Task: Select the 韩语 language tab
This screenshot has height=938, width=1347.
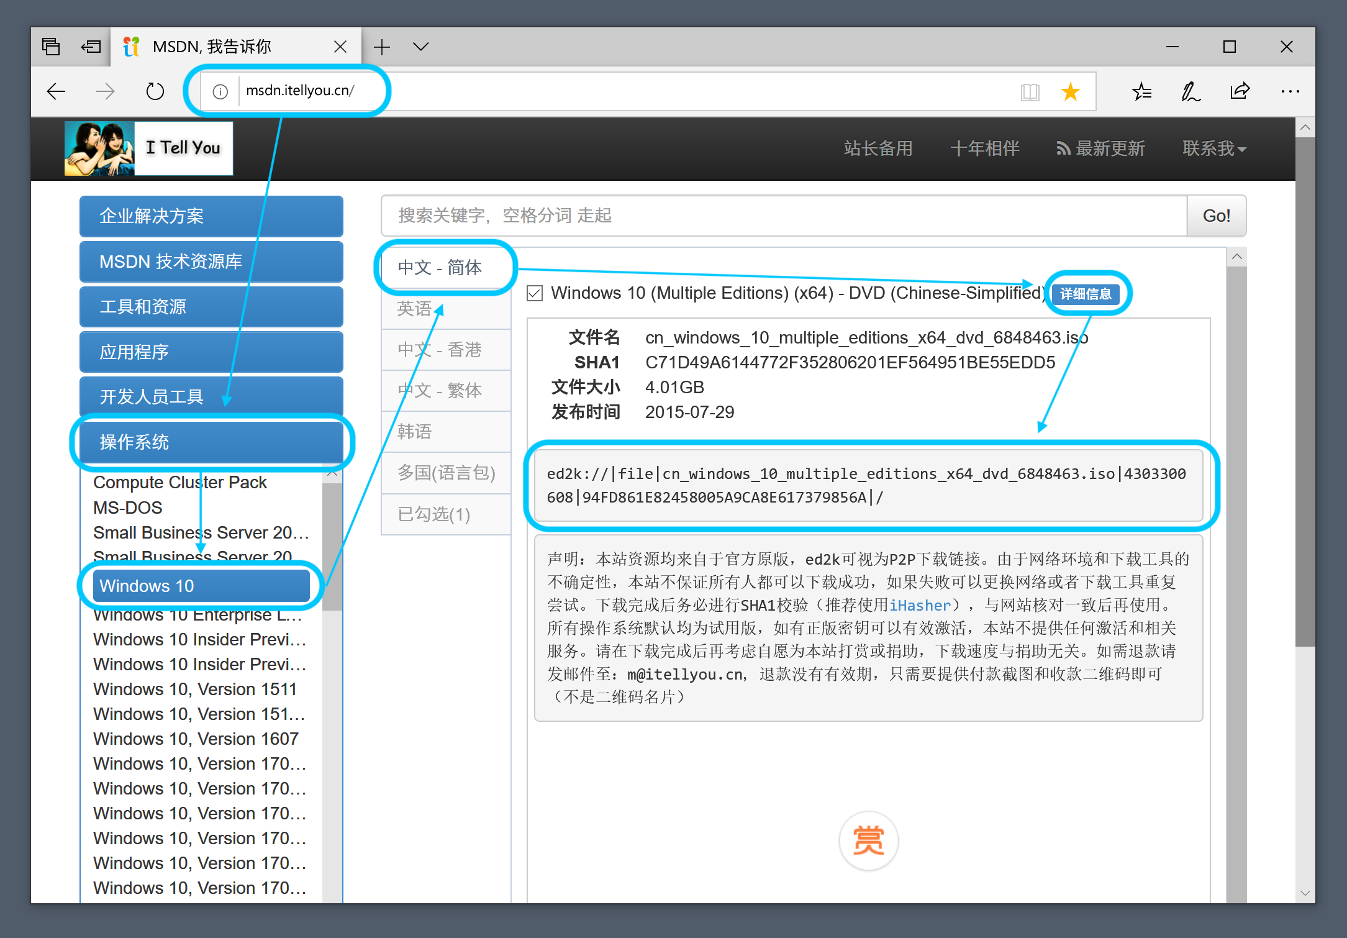Action: click(446, 432)
